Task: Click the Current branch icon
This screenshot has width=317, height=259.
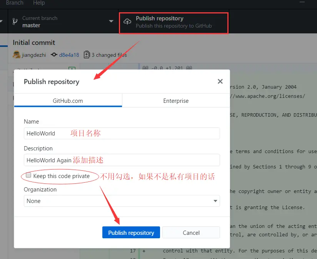Action: (x=15, y=21)
